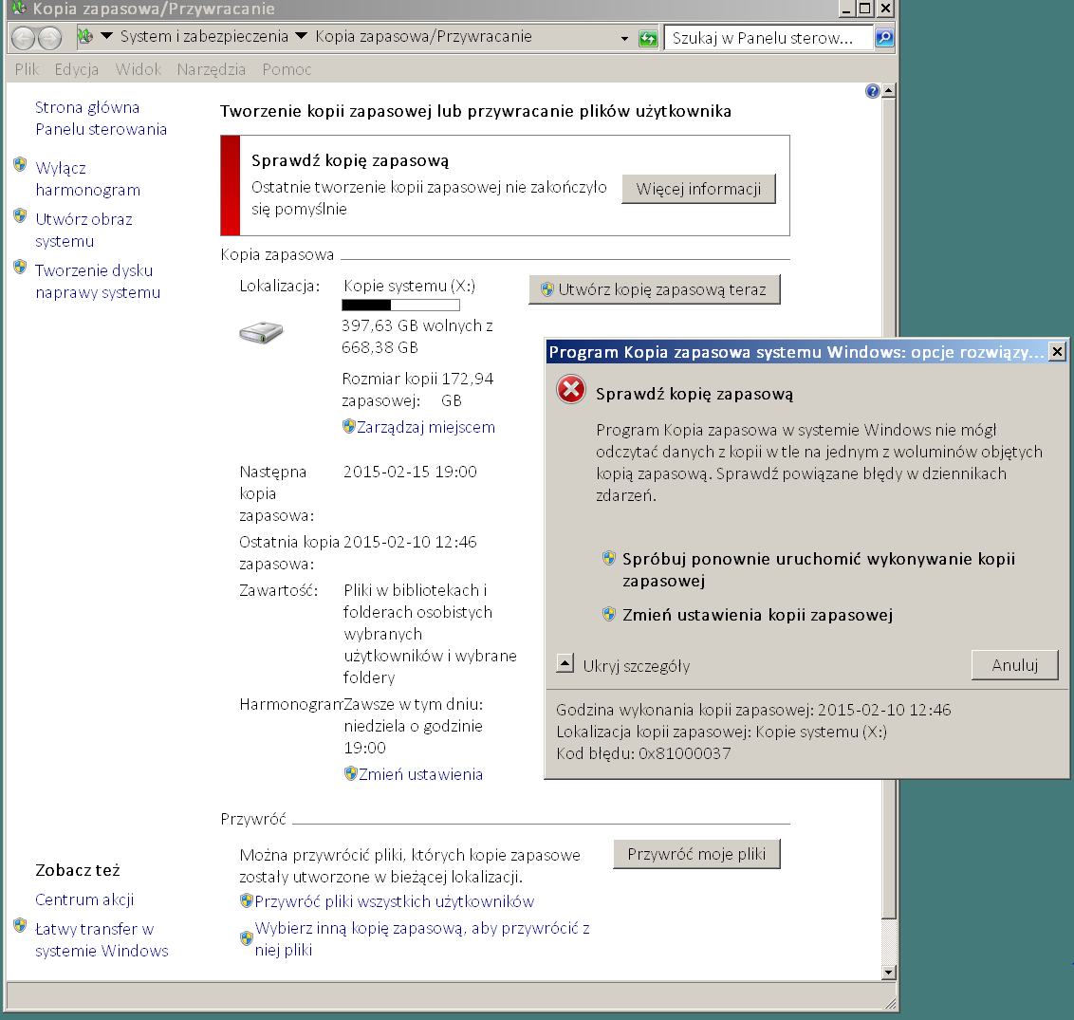Click the Forward navigation arrow button

tap(49, 38)
